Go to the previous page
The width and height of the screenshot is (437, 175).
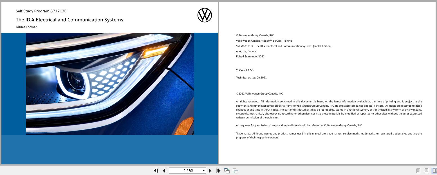coord(164,170)
